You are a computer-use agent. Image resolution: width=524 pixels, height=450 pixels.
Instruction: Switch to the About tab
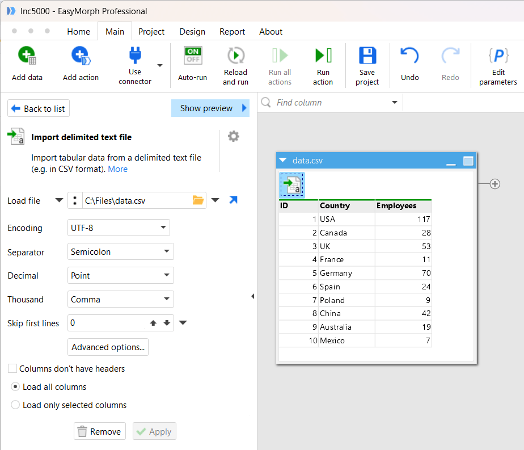pyautogui.click(x=271, y=31)
